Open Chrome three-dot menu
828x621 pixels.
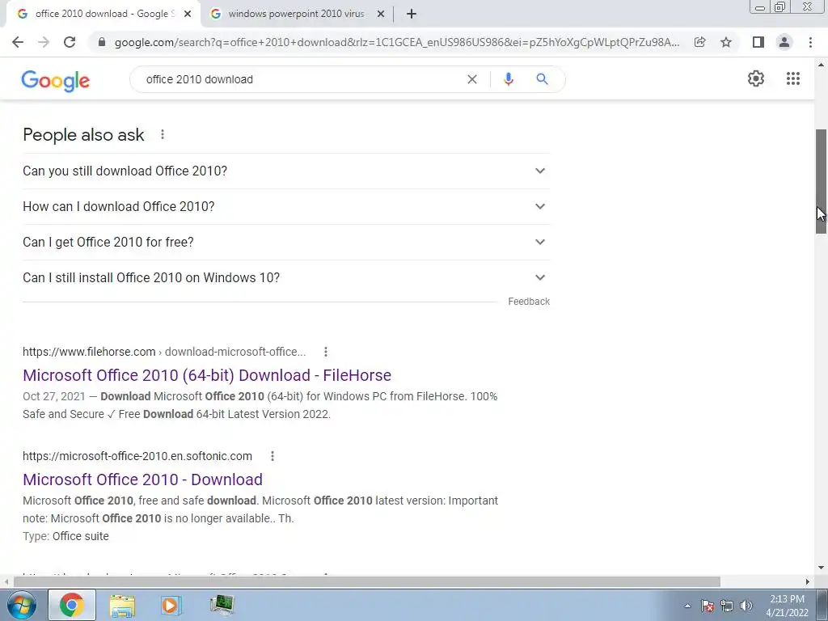point(810,42)
